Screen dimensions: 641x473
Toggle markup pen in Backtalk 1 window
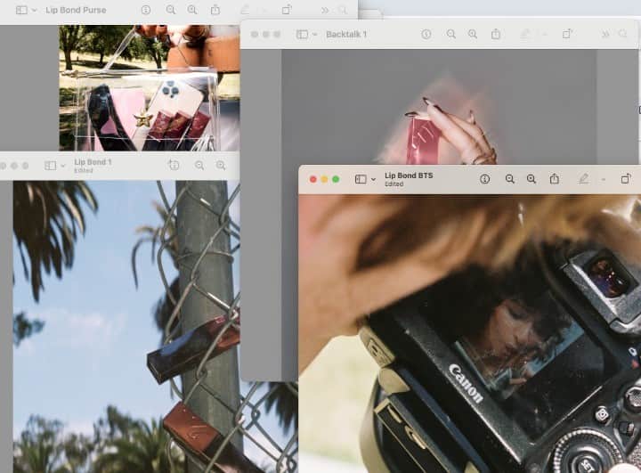click(525, 35)
